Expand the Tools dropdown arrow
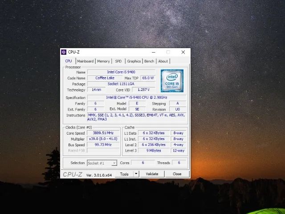The height and width of the screenshot is (214, 285). (x=136, y=174)
